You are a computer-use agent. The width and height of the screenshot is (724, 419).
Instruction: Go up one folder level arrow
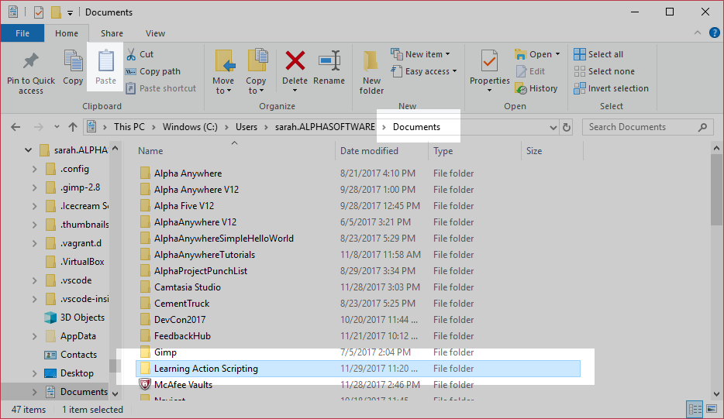point(73,127)
